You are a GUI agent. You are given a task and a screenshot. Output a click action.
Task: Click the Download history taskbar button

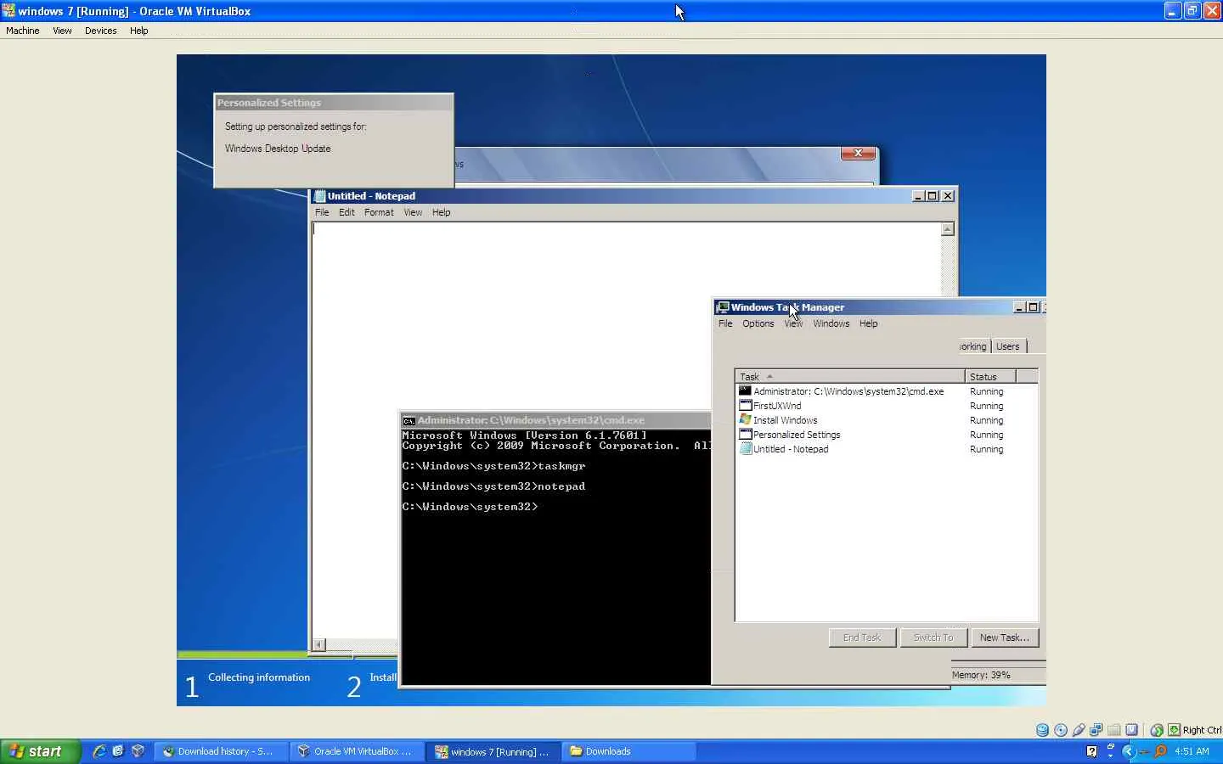(221, 751)
